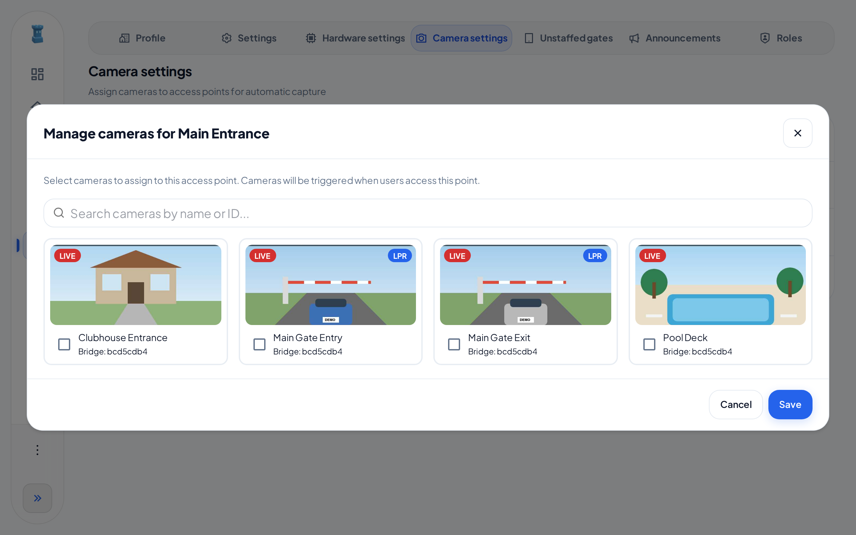The width and height of the screenshot is (856, 535).
Task: Expand the sidebar with double-chevron button
Action: click(x=37, y=498)
